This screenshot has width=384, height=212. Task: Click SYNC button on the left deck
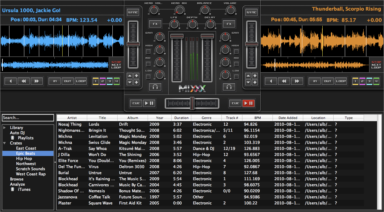(x=133, y=12)
